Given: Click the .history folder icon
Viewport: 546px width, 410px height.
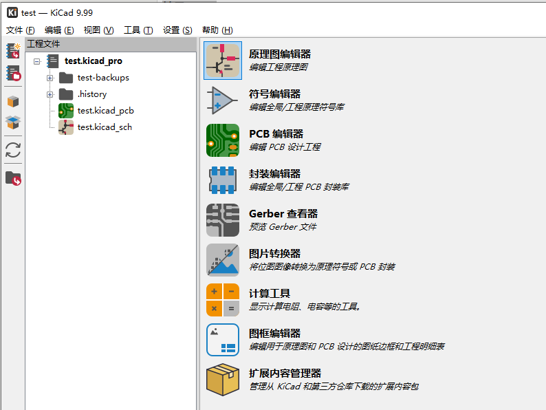Looking at the screenshot, I should click(x=66, y=94).
